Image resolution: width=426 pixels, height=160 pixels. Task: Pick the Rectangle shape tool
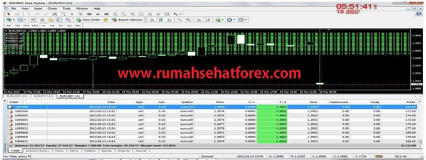tap(106, 14)
